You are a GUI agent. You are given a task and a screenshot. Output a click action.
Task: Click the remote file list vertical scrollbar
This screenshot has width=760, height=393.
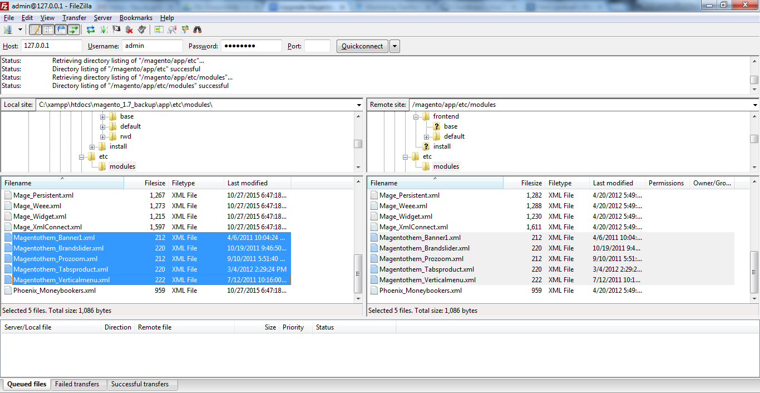click(x=754, y=241)
